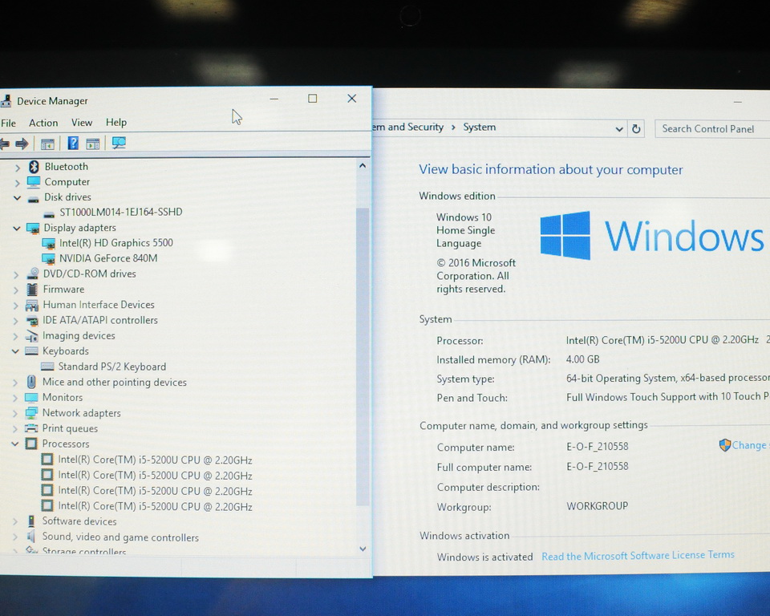
Task: Click the Disk drives category icon
Action: [33, 198]
